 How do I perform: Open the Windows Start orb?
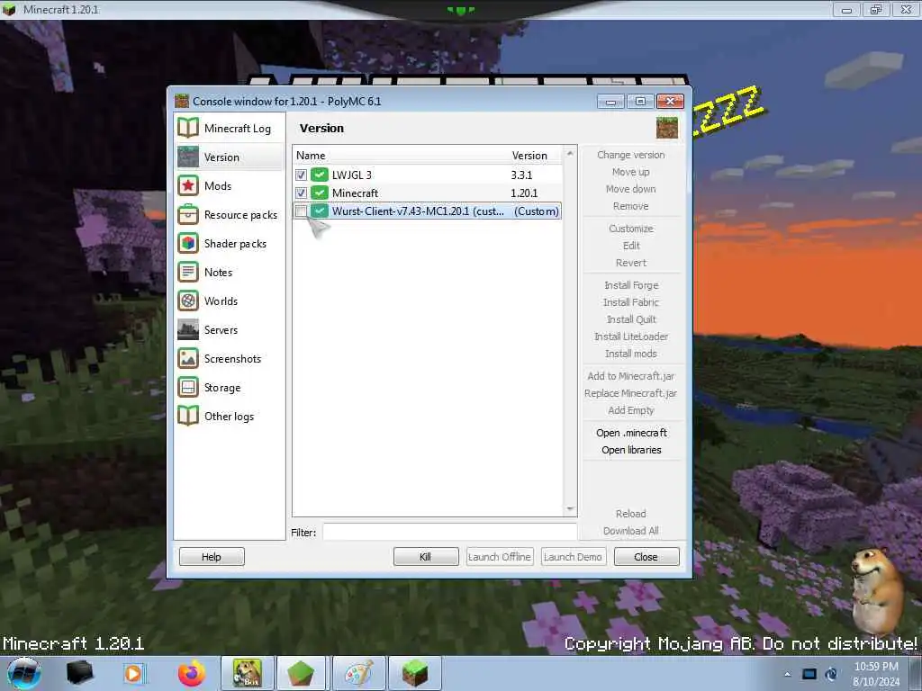23,673
